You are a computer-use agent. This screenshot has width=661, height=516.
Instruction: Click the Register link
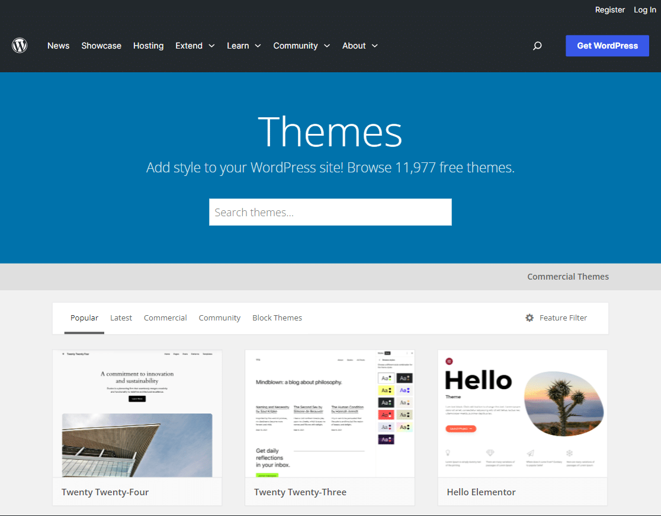coord(609,9)
